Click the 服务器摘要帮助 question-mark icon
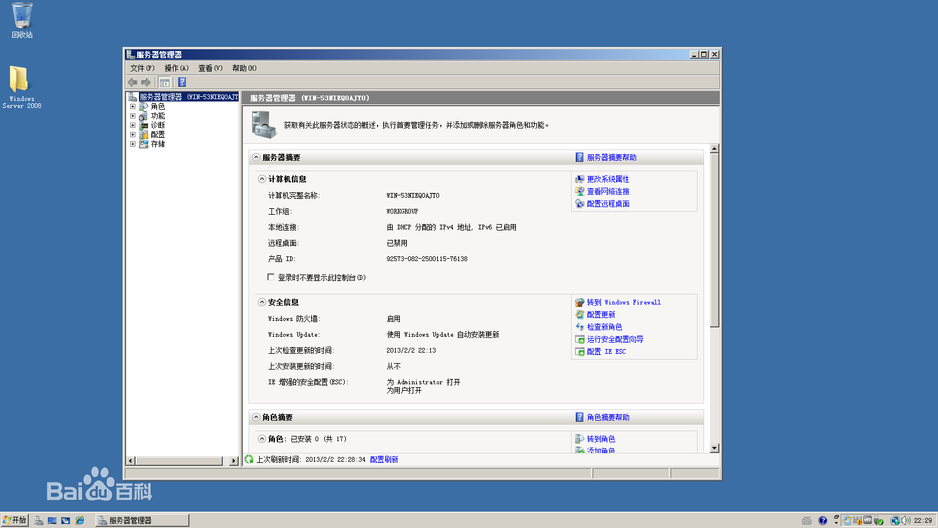938x528 pixels. (x=580, y=157)
